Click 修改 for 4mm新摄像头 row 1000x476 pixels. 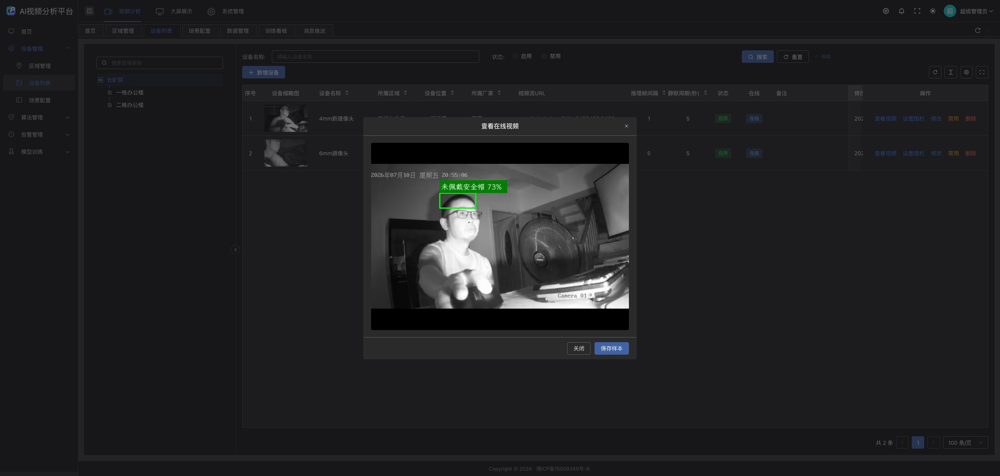936,119
